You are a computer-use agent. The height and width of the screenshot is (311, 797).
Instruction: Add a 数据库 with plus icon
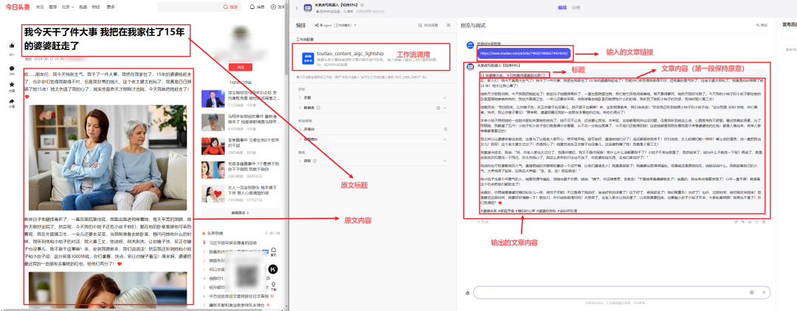(x=445, y=108)
